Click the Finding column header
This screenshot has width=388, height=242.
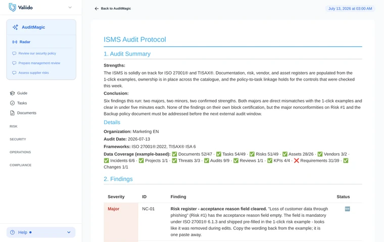pos(178,197)
